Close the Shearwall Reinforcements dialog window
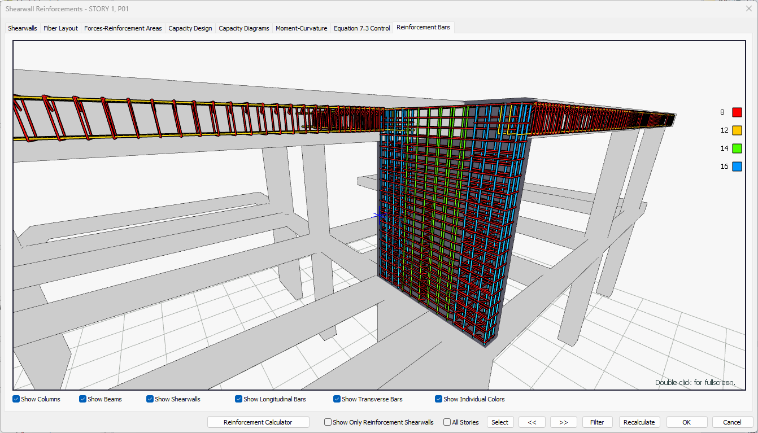The width and height of the screenshot is (758, 433). [748, 8]
